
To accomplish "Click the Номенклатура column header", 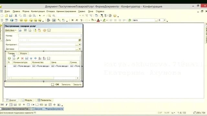I will tap(22, 62).
